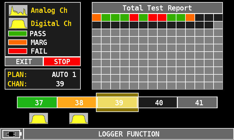Click the Digital Ch spectrum icon in legend
Screen dimensions: 234x140
[18, 23]
